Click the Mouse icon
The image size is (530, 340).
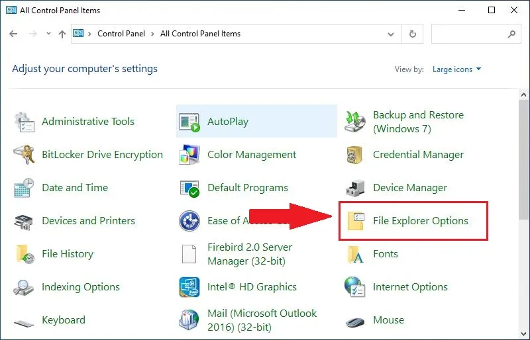[355, 321]
